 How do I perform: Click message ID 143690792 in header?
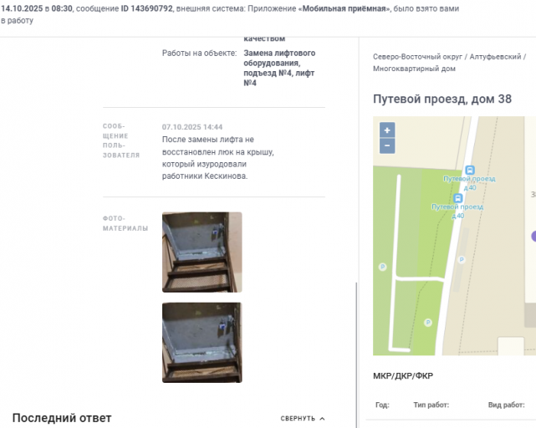(146, 8)
